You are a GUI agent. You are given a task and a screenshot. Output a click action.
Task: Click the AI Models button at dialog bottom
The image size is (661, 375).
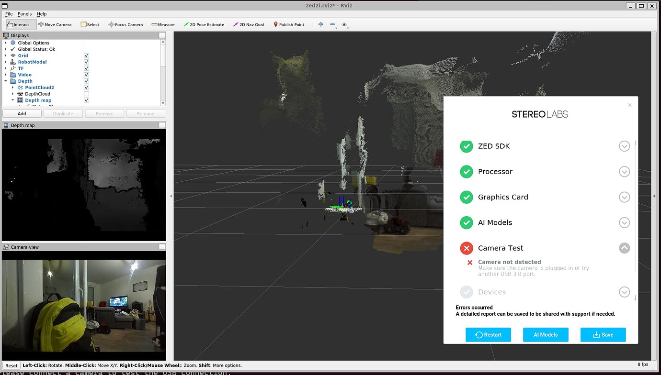pos(546,335)
